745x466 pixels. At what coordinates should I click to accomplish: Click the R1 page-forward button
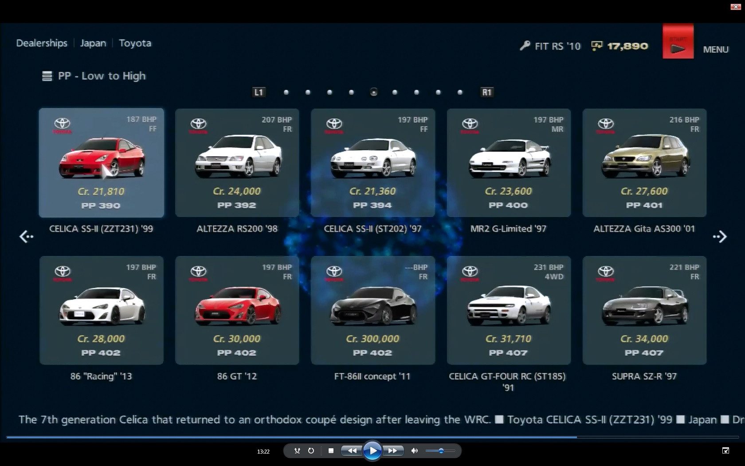click(x=486, y=92)
